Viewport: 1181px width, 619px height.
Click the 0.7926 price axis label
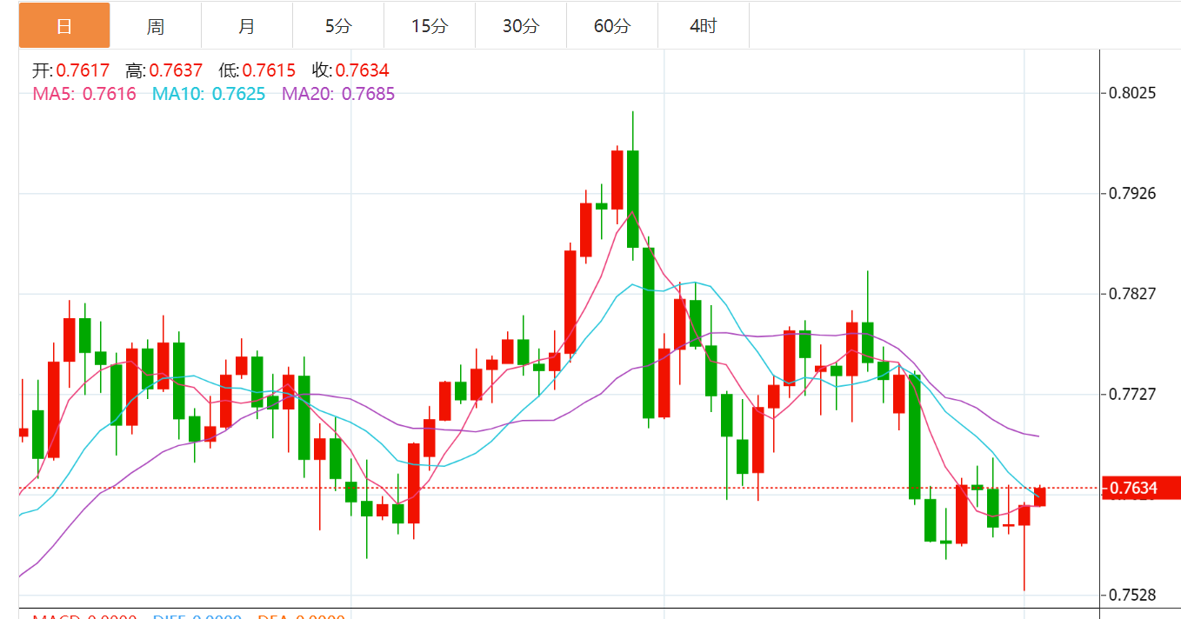coord(1132,192)
